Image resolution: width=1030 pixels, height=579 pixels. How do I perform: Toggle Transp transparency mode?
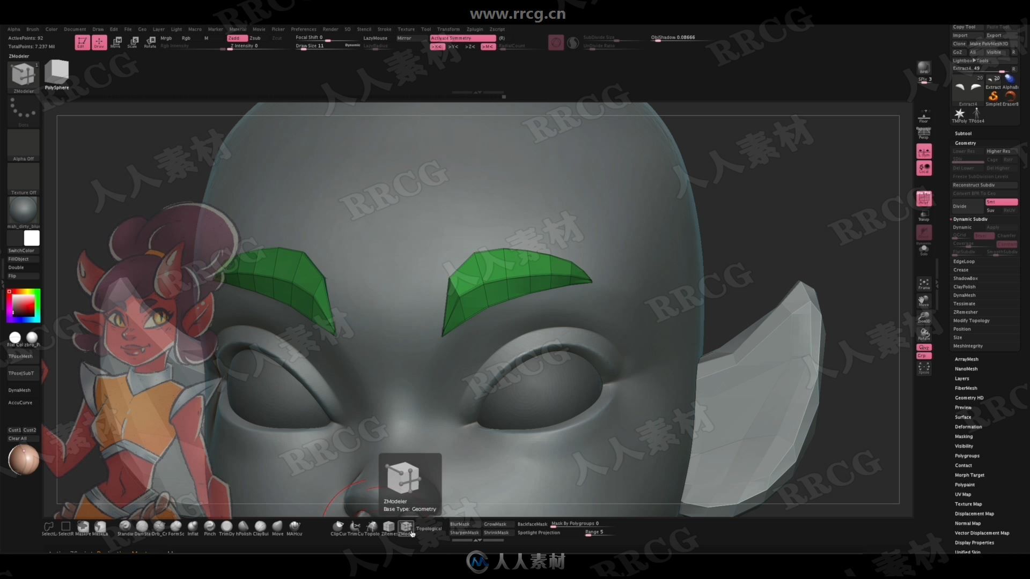click(x=924, y=216)
